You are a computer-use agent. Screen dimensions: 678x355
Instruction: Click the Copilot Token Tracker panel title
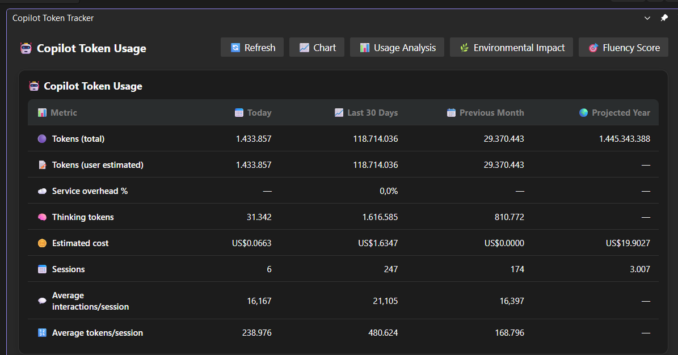pyautogui.click(x=53, y=18)
